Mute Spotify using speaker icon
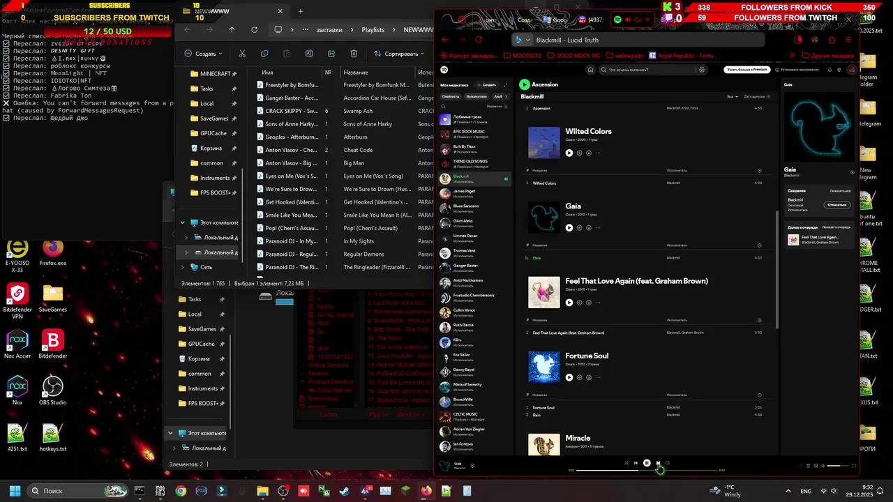This screenshot has height=502, width=893. pos(823,466)
